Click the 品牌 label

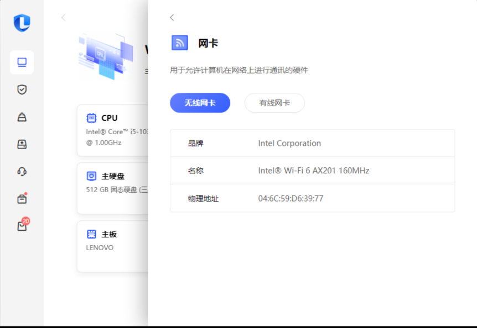click(x=195, y=143)
